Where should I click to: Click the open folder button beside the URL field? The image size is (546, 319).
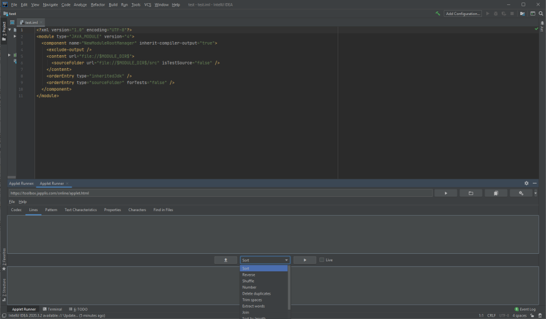471,193
